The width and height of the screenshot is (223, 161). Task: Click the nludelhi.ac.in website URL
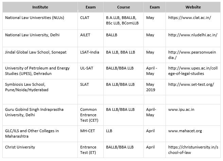tap(193, 35)
